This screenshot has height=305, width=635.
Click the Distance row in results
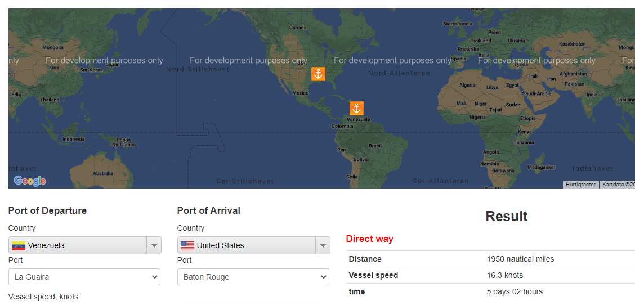click(x=490, y=259)
